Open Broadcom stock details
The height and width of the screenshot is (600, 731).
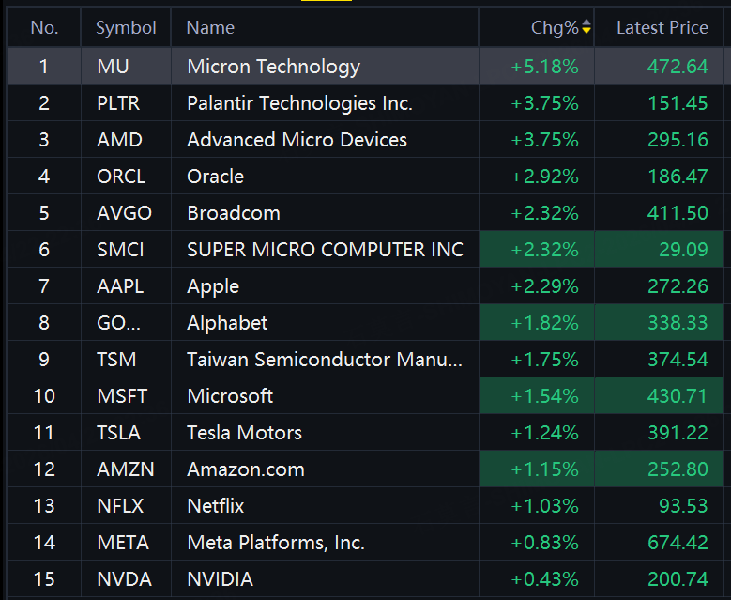234,213
